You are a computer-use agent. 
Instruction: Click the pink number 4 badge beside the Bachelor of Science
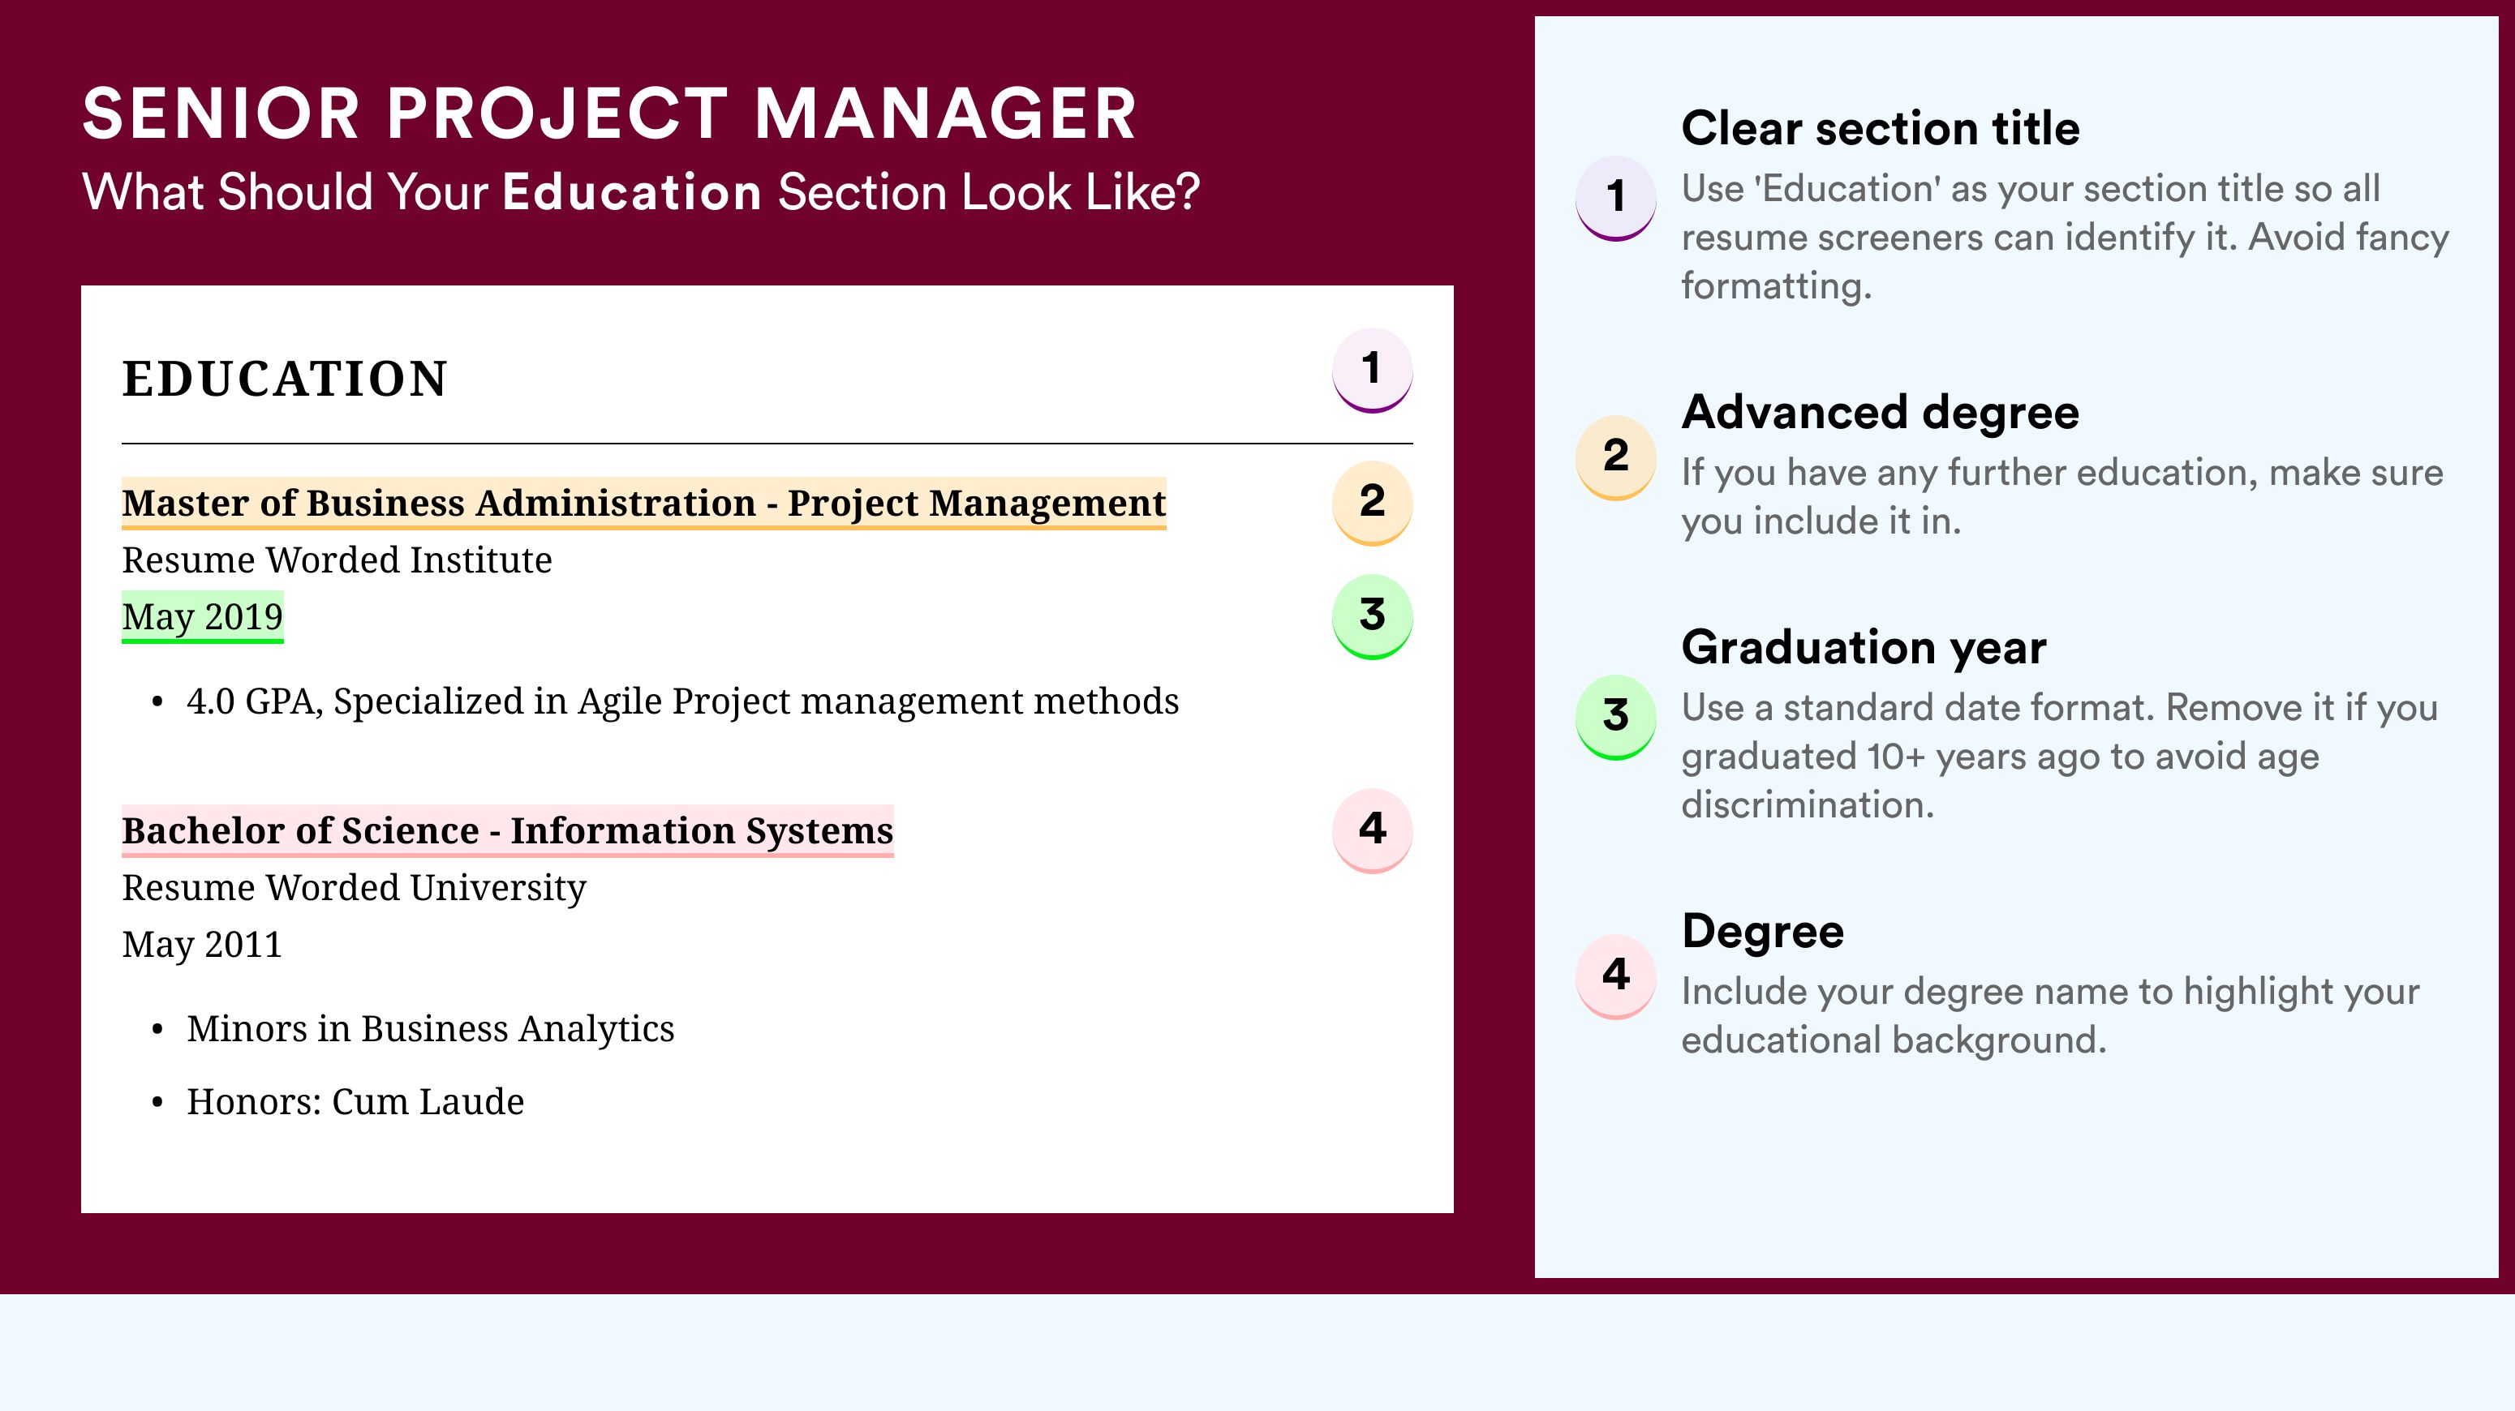[x=1372, y=830]
